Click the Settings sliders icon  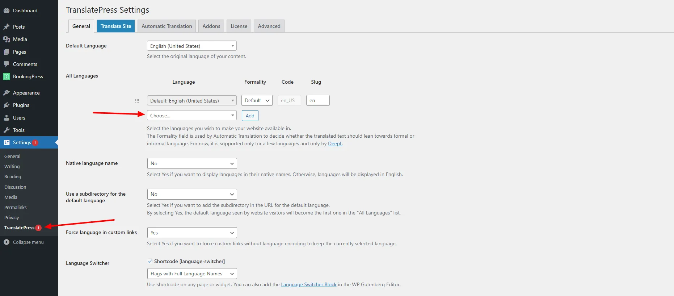coord(7,142)
